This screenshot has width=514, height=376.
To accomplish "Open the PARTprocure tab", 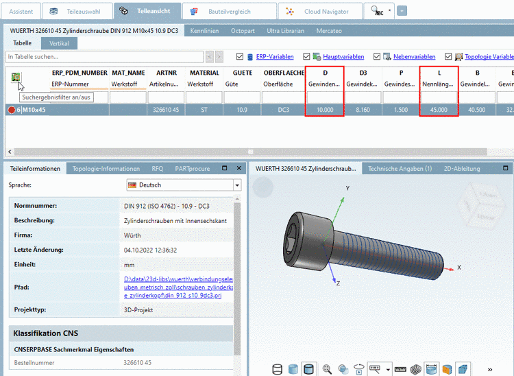I will [193, 169].
